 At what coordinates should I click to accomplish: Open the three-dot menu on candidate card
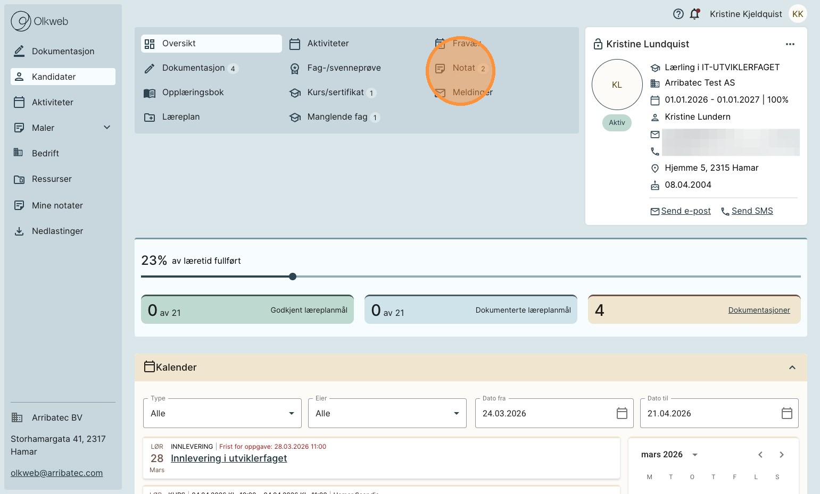pos(790,44)
